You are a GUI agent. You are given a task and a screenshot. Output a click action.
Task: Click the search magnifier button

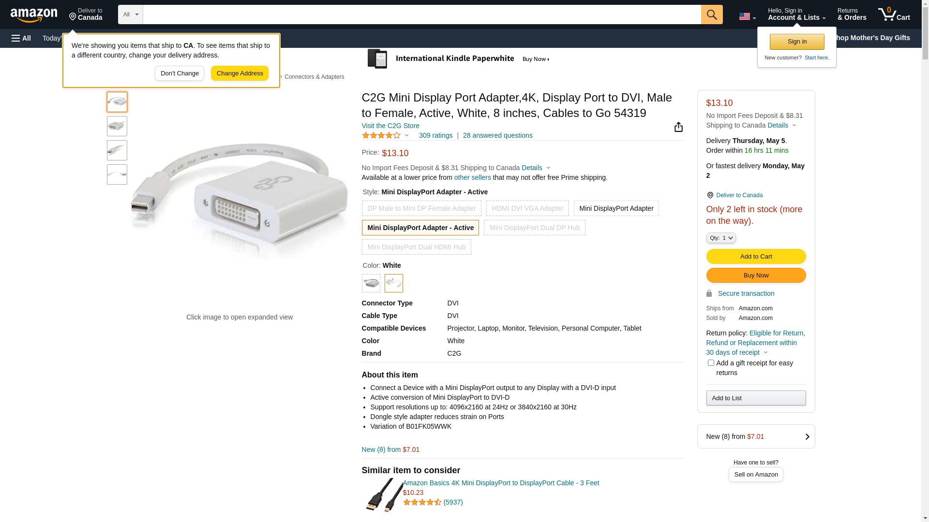(711, 14)
